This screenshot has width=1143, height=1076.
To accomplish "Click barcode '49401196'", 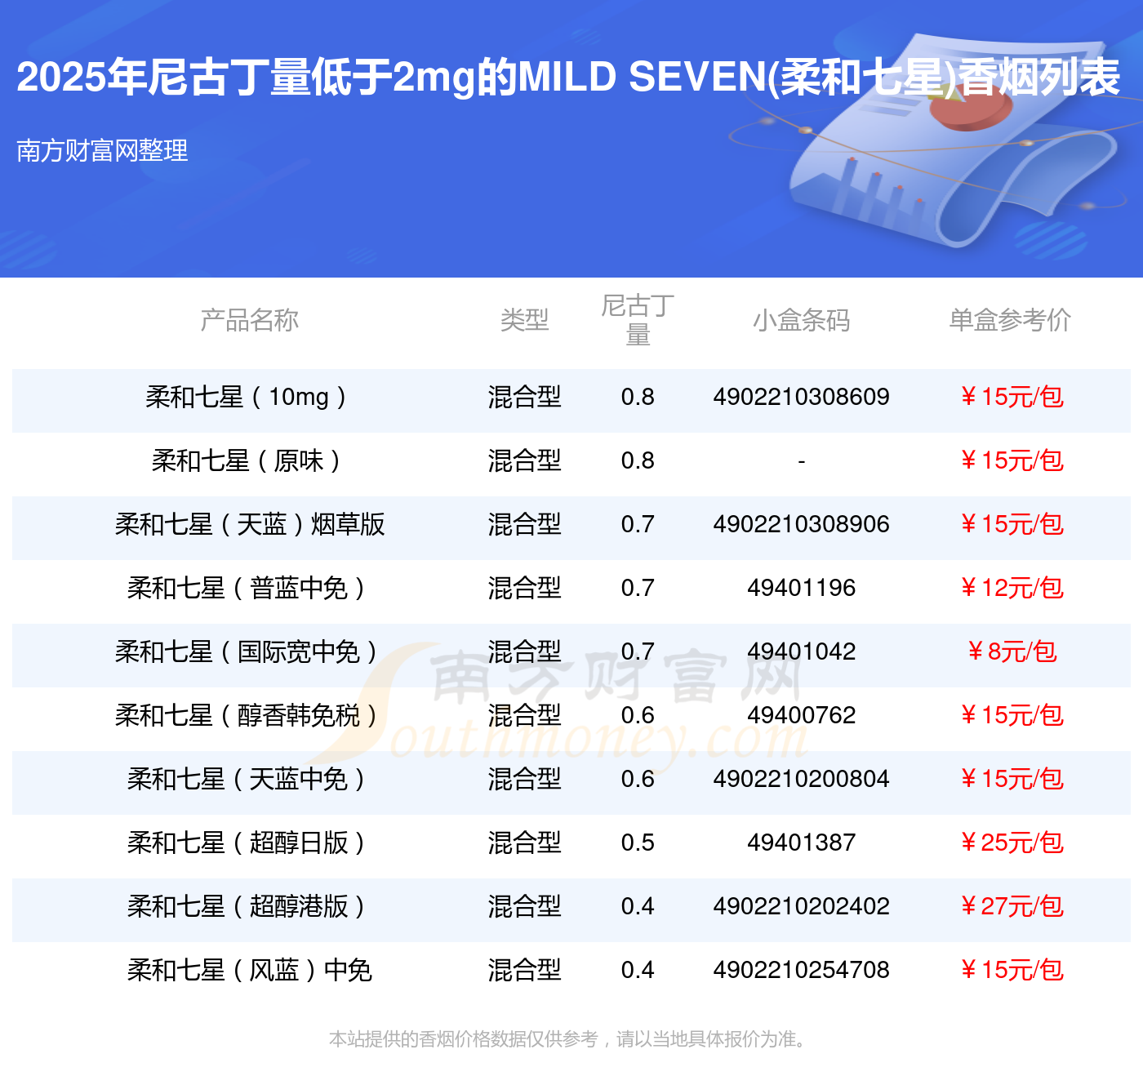I will click(x=801, y=588).
